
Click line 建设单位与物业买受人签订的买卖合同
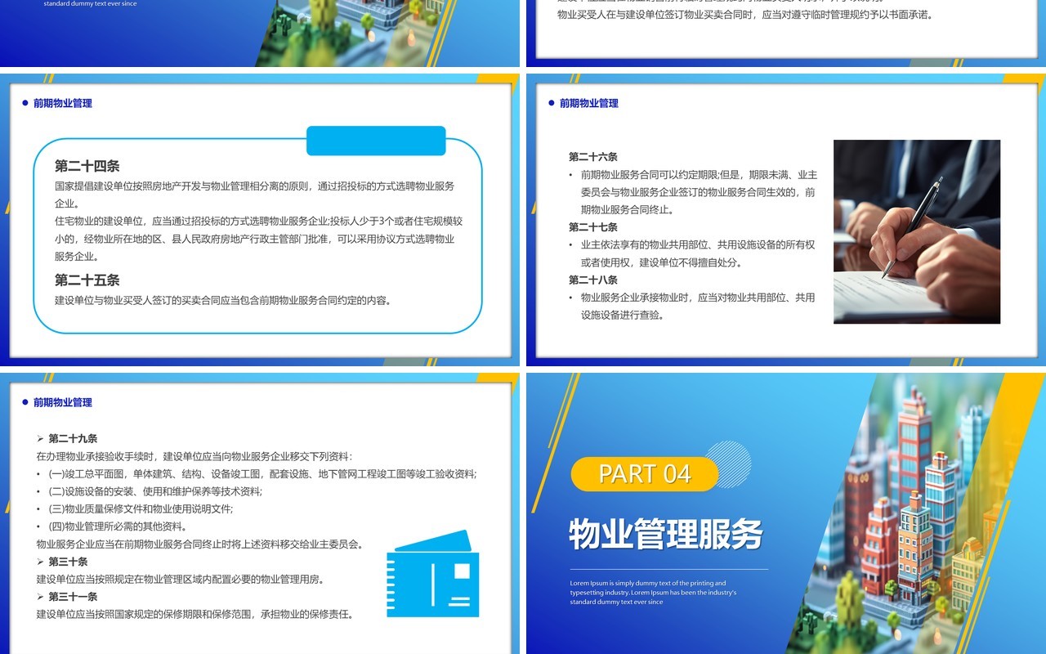[225, 300]
